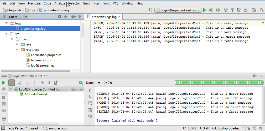Viewport: 265px width, 131px height.
Task: Open the Navigate menu
Action: (34, 3)
